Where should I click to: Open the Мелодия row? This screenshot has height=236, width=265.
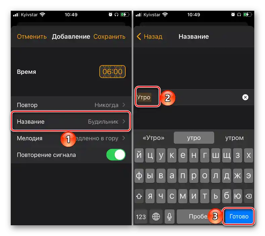point(71,138)
